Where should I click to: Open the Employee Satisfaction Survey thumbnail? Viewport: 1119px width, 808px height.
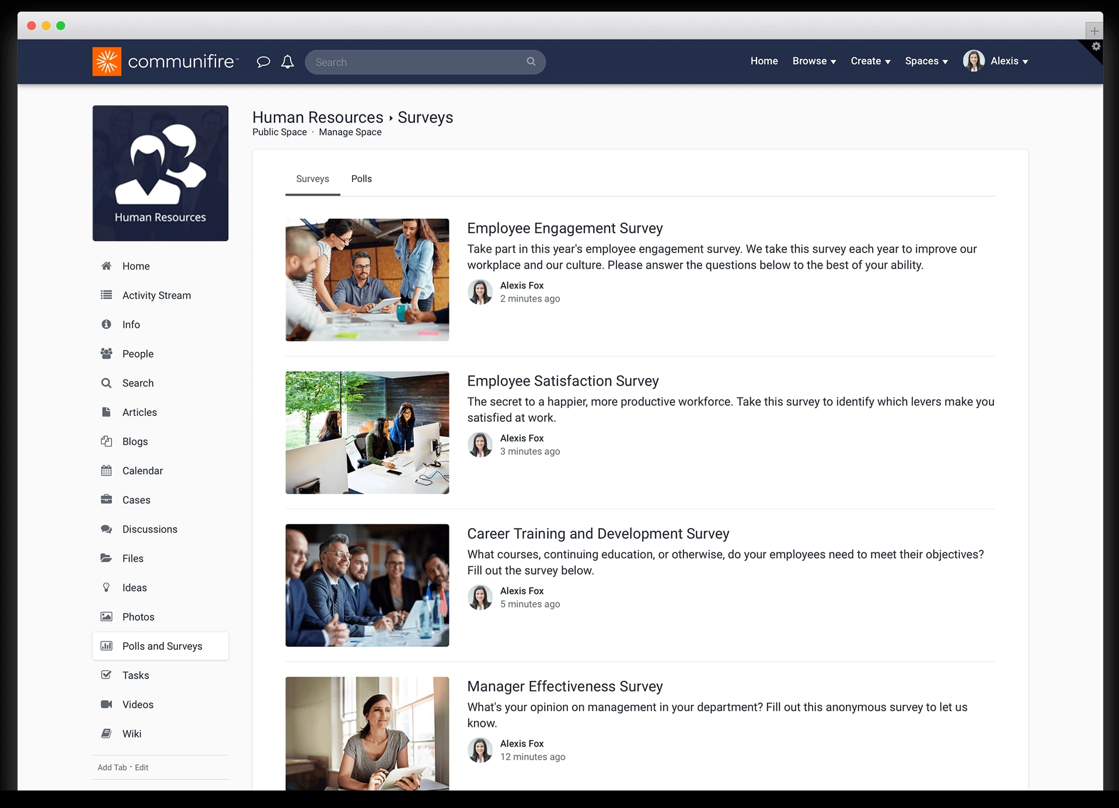(367, 432)
